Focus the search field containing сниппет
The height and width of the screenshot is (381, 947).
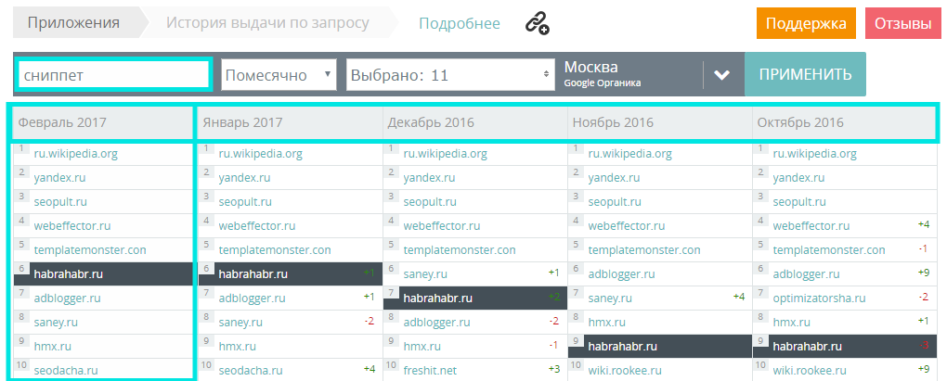113,75
